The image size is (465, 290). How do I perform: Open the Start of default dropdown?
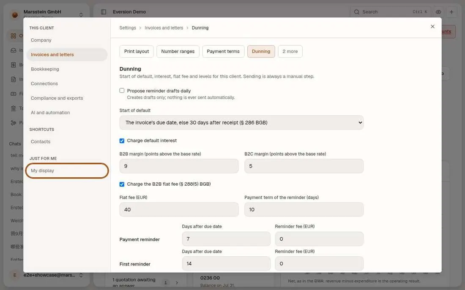click(x=241, y=123)
